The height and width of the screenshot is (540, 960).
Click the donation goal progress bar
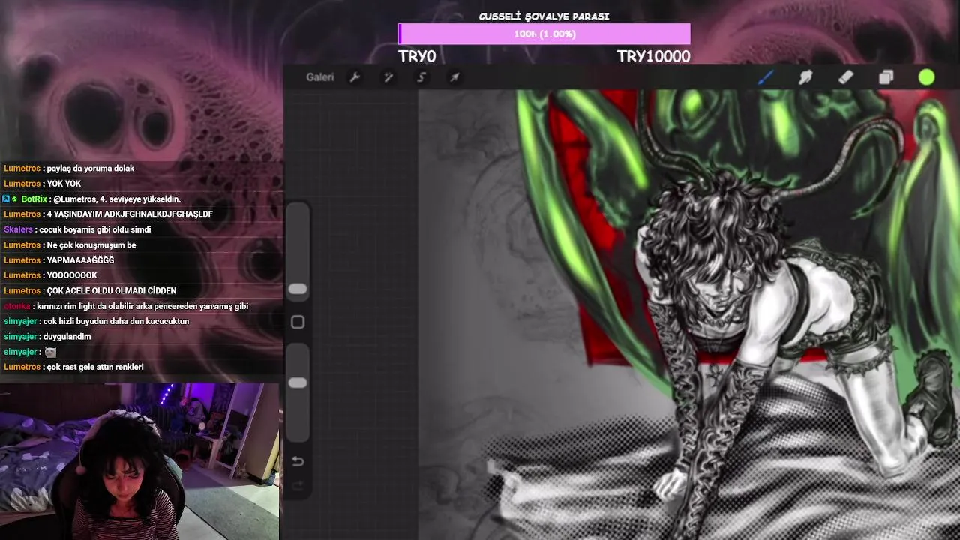pos(544,34)
